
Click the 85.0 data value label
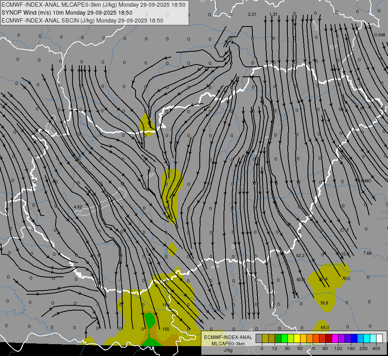point(325,328)
